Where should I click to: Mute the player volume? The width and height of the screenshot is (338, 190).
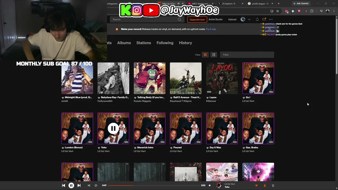click(x=210, y=186)
